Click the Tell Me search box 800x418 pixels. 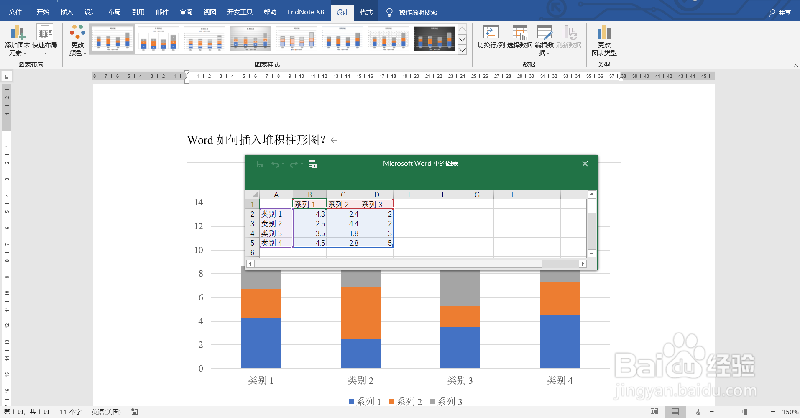(x=418, y=13)
